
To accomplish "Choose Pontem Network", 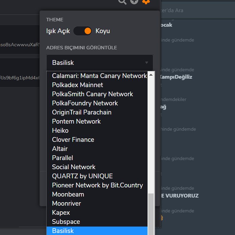I will tap(97, 122).
